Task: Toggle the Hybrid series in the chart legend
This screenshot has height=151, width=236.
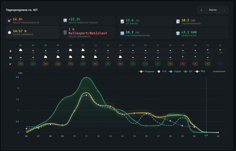Action: pyautogui.click(x=174, y=71)
